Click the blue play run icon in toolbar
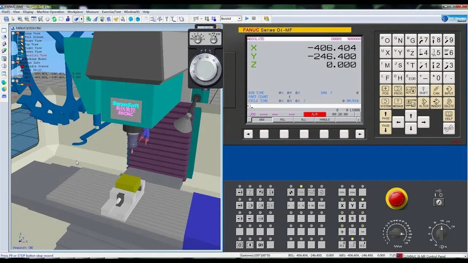This screenshot has width=468, height=263. click(x=247, y=19)
